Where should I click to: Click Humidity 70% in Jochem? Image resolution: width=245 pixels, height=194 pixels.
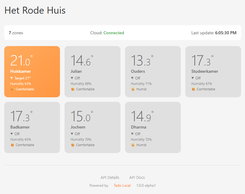pyautogui.click(x=81, y=139)
